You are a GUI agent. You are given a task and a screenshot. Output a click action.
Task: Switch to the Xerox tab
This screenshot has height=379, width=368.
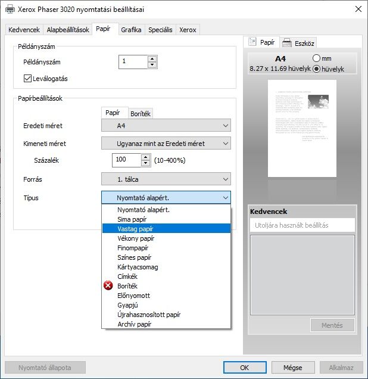click(x=188, y=30)
